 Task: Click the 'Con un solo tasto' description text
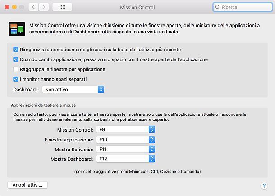(x=129, y=117)
